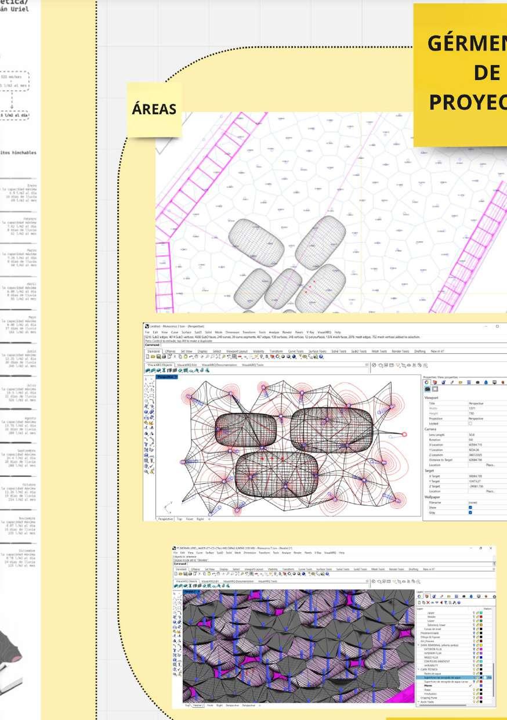The image size is (507, 720).
Task: Switch to Mesh Tools tab, lower Rhino window
Action: (x=379, y=569)
